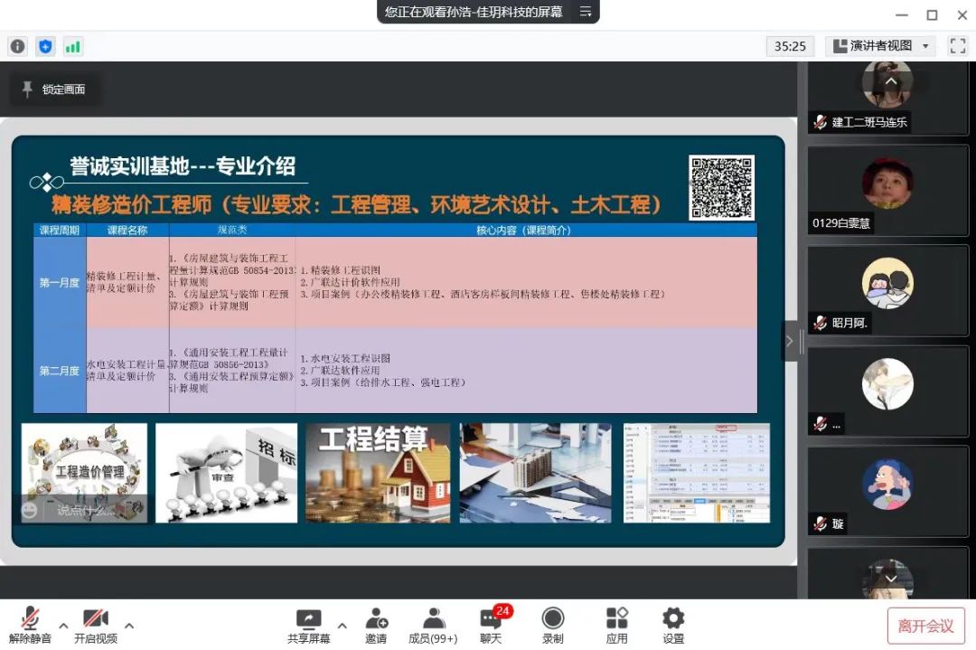Unmute microphone via 解除静音
Viewport: 976px width, 650px height.
(30, 625)
